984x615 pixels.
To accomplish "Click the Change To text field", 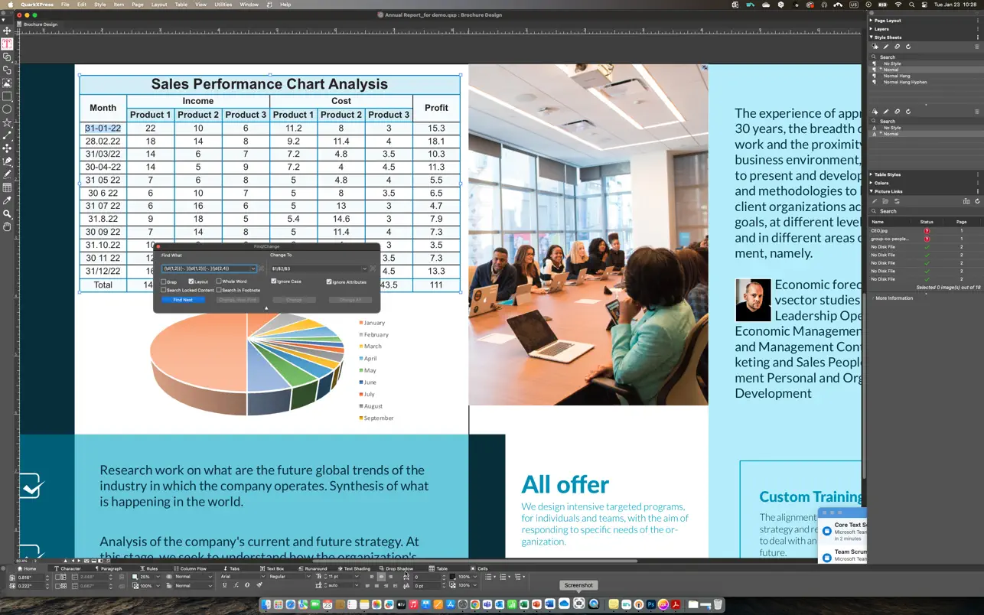I will [x=316, y=268].
